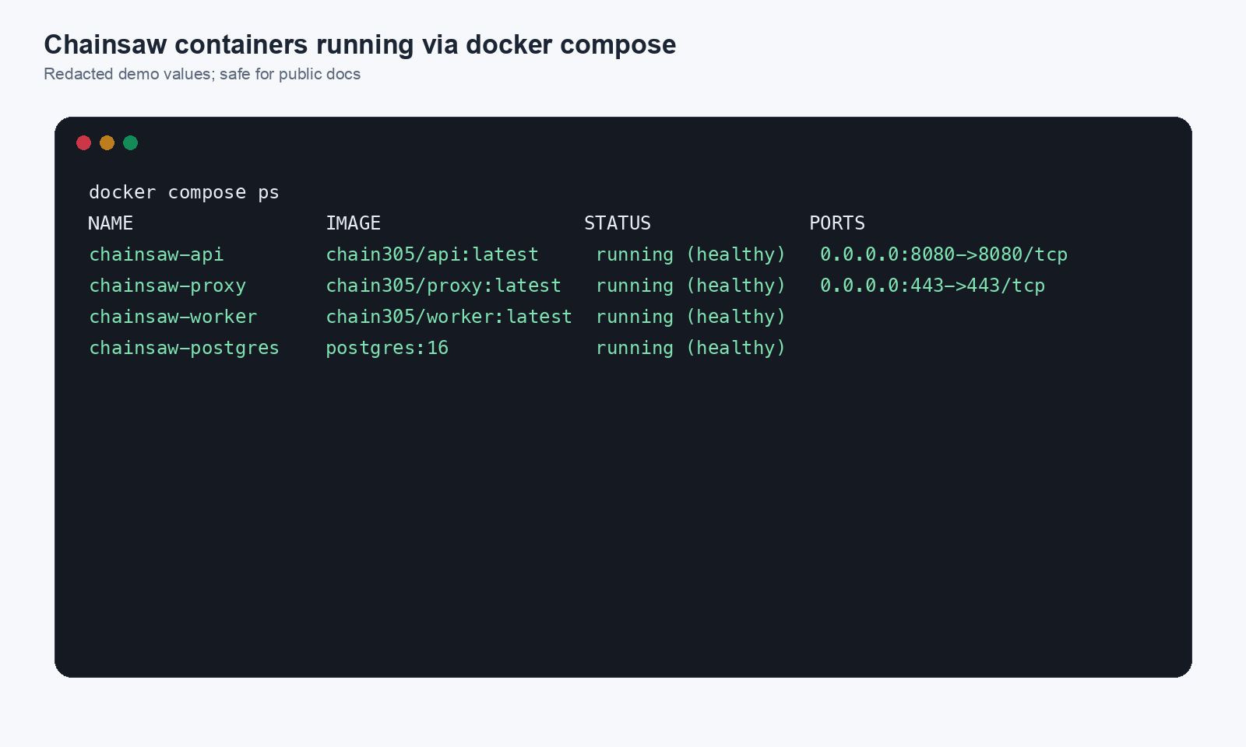Click running (healthy) status of chainsaw-postgres
The height and width of the screenshot is (747, 1246).
point(691,348)
